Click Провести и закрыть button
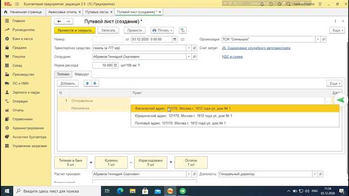The height and width of the screenshot is (196, 349). pos(75,30)
